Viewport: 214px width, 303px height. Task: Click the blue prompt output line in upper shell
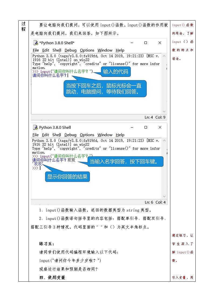(x=50, y=75)
